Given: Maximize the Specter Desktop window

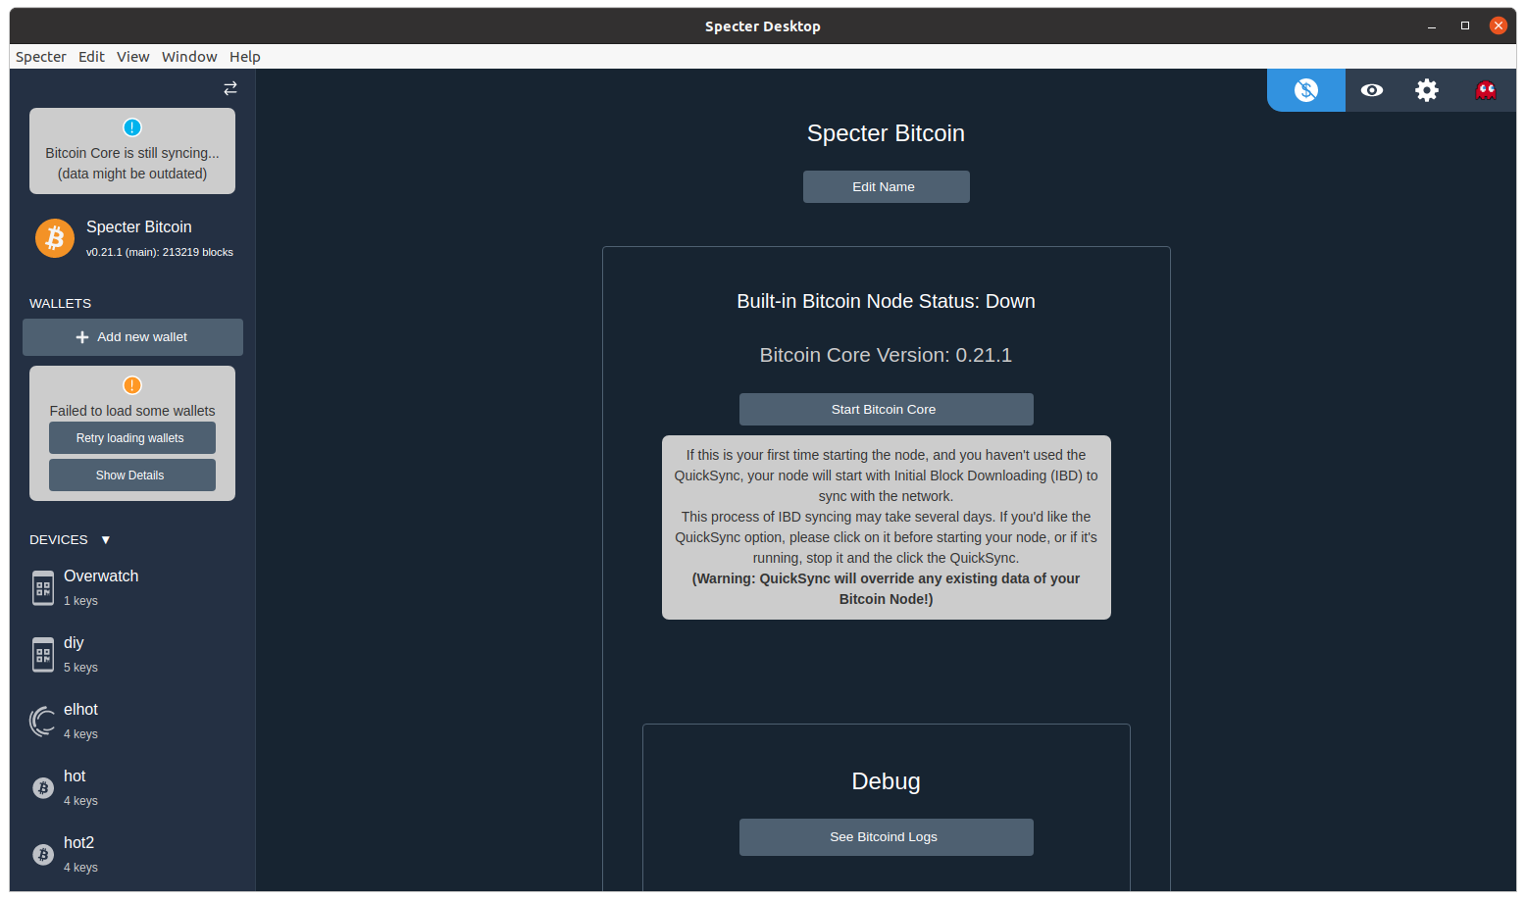Looking at the screenshot, I should [1465, 26].
